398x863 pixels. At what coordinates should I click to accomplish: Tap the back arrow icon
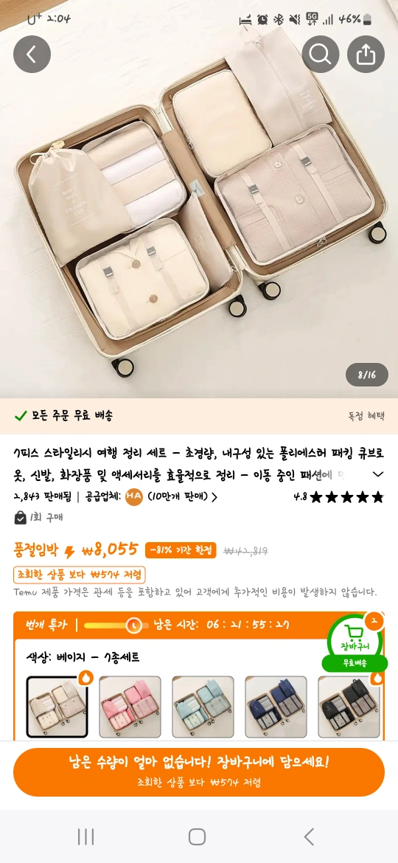click(32, 55)
